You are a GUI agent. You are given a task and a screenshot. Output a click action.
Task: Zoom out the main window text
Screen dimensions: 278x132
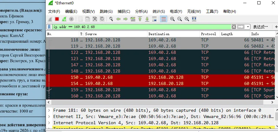coord(180,19)
